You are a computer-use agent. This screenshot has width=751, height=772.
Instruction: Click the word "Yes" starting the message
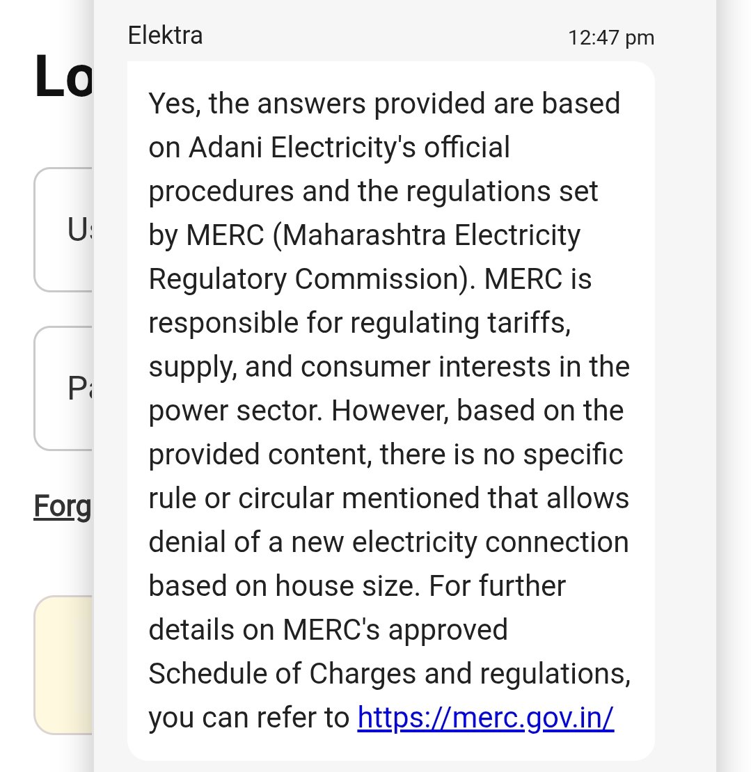(173, 104)
